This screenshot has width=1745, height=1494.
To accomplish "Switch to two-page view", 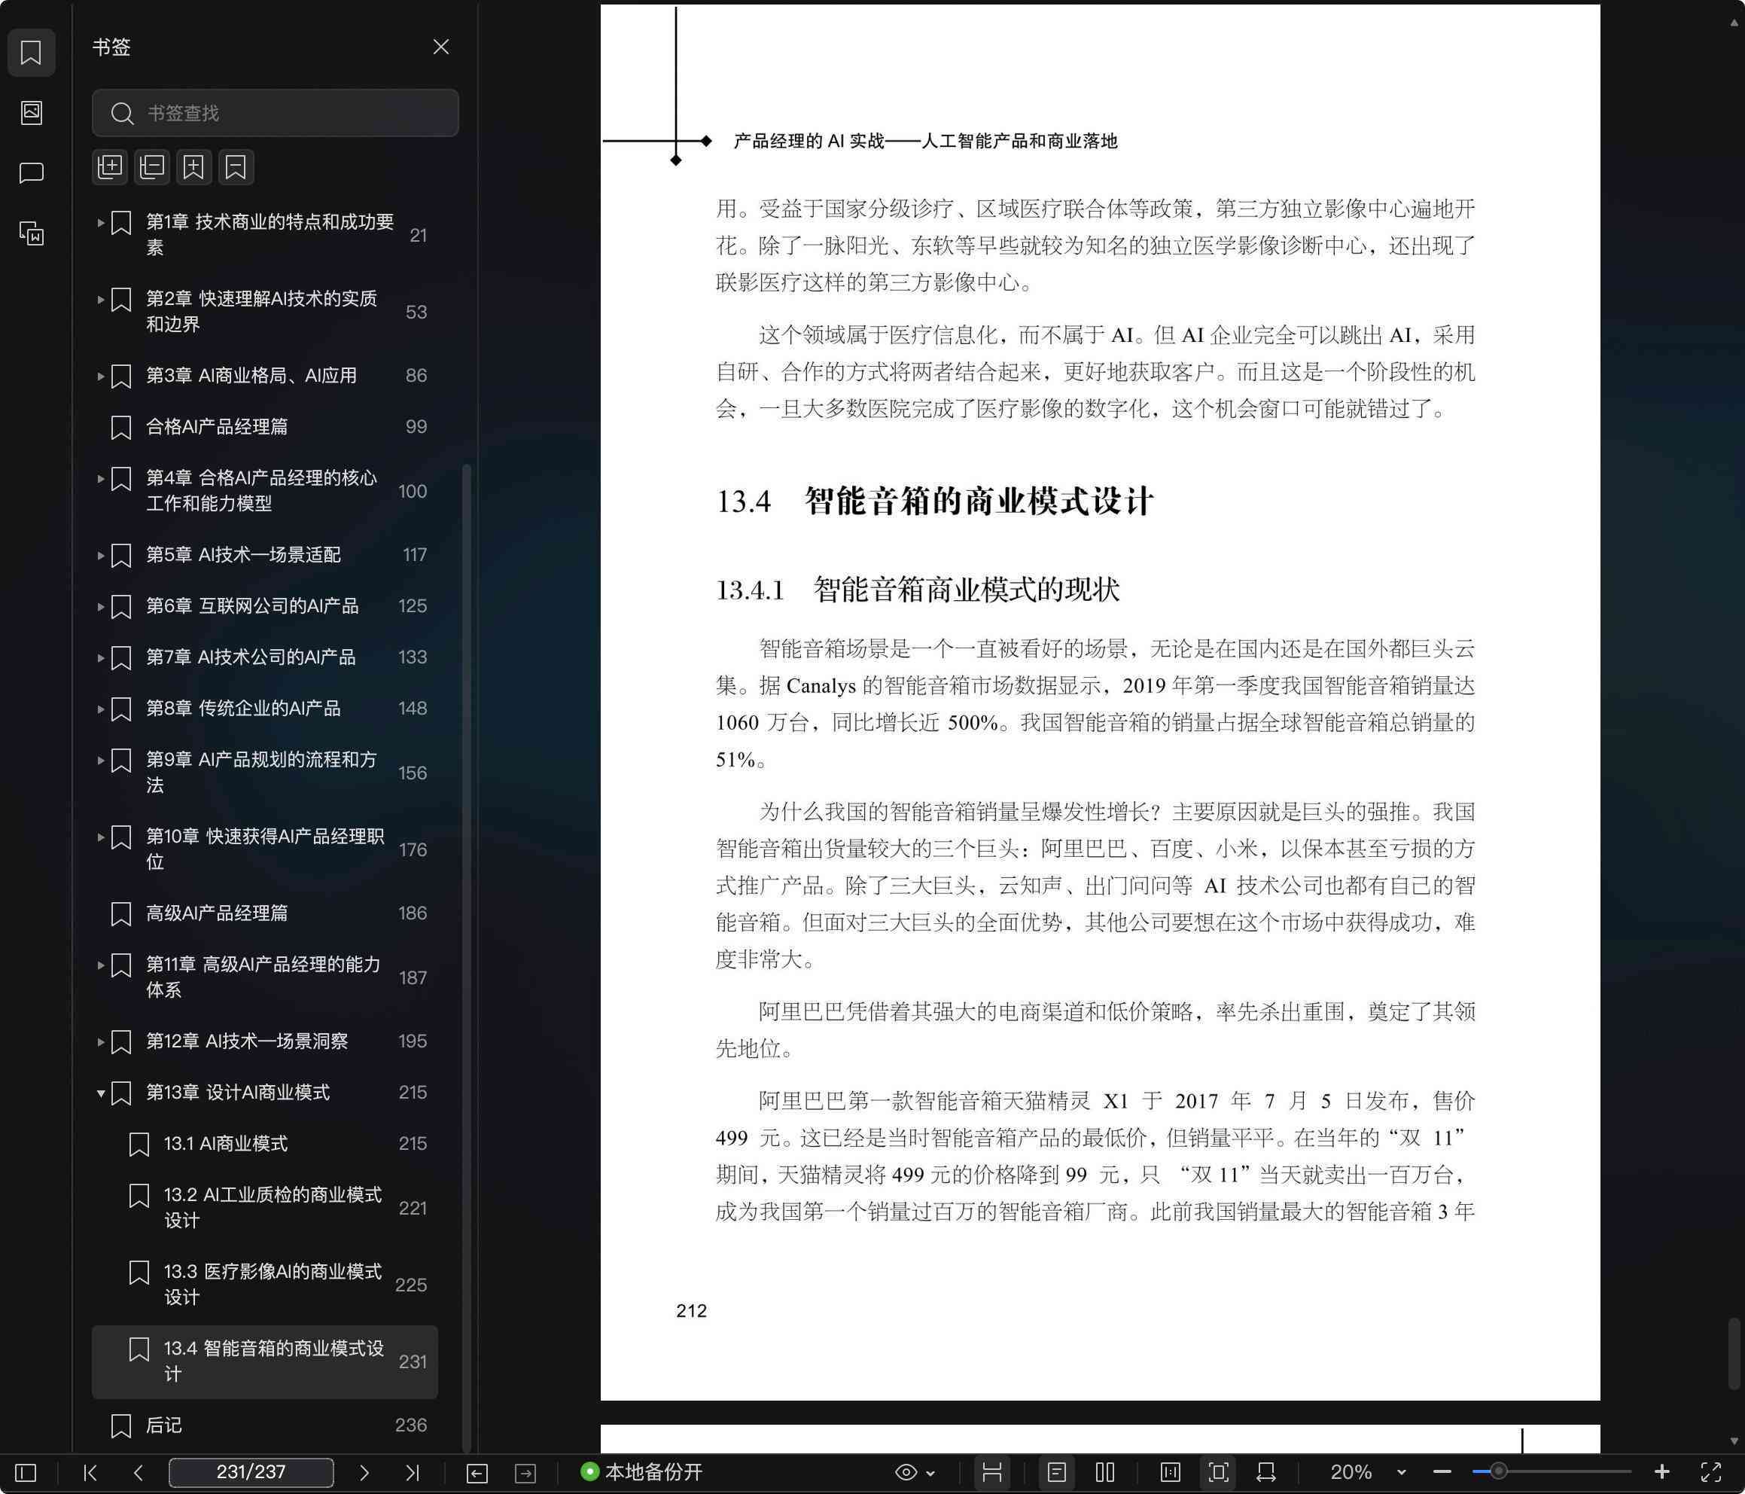I will point(1105,1472).
